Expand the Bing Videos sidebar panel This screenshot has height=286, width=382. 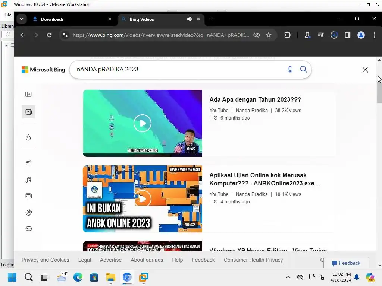pos(28,94)
